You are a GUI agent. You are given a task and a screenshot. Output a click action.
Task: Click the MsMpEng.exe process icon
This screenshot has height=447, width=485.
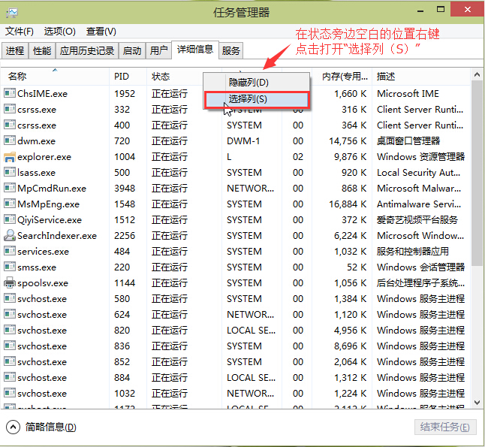[10, 204]
